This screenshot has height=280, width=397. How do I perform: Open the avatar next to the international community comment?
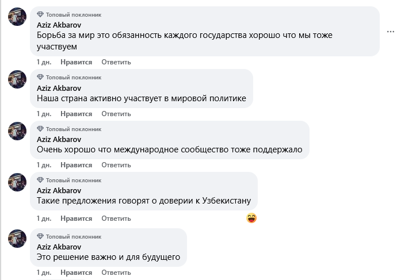tap(17, 131)
